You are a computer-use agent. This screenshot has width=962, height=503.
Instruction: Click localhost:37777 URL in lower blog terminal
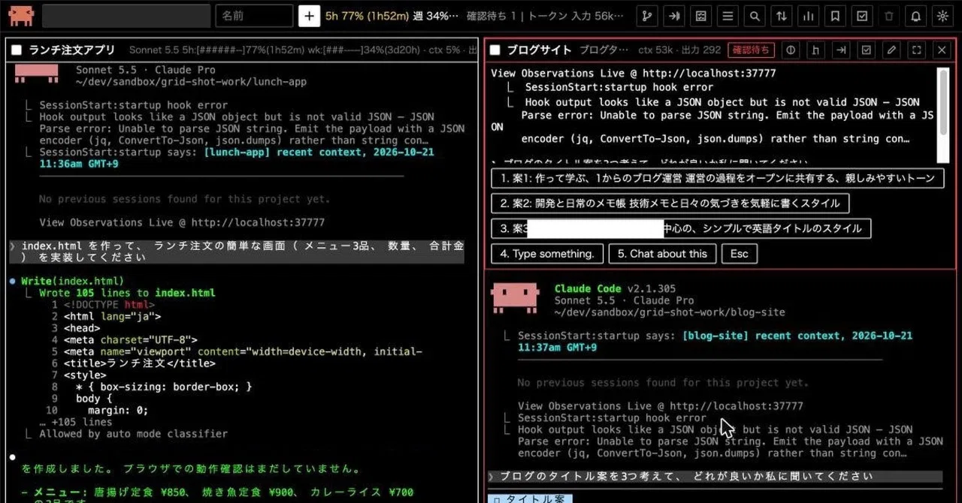tap(736, 406)
